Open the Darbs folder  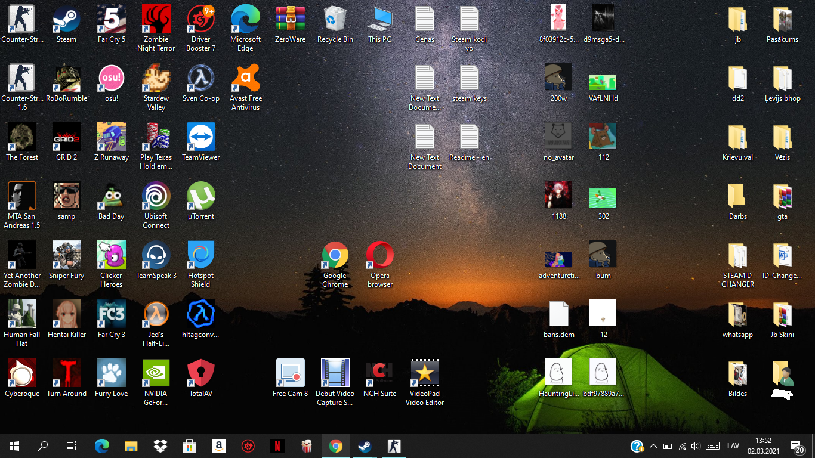click(738, 202)
